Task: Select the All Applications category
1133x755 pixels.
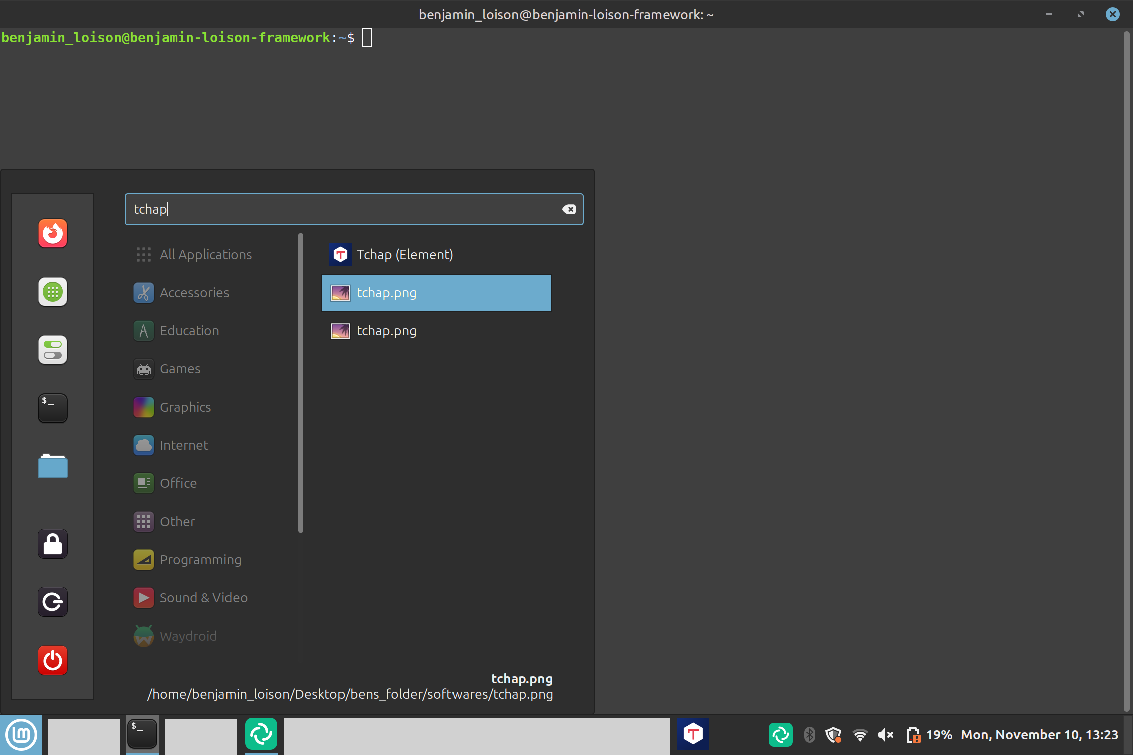Action: coord(205,255)
